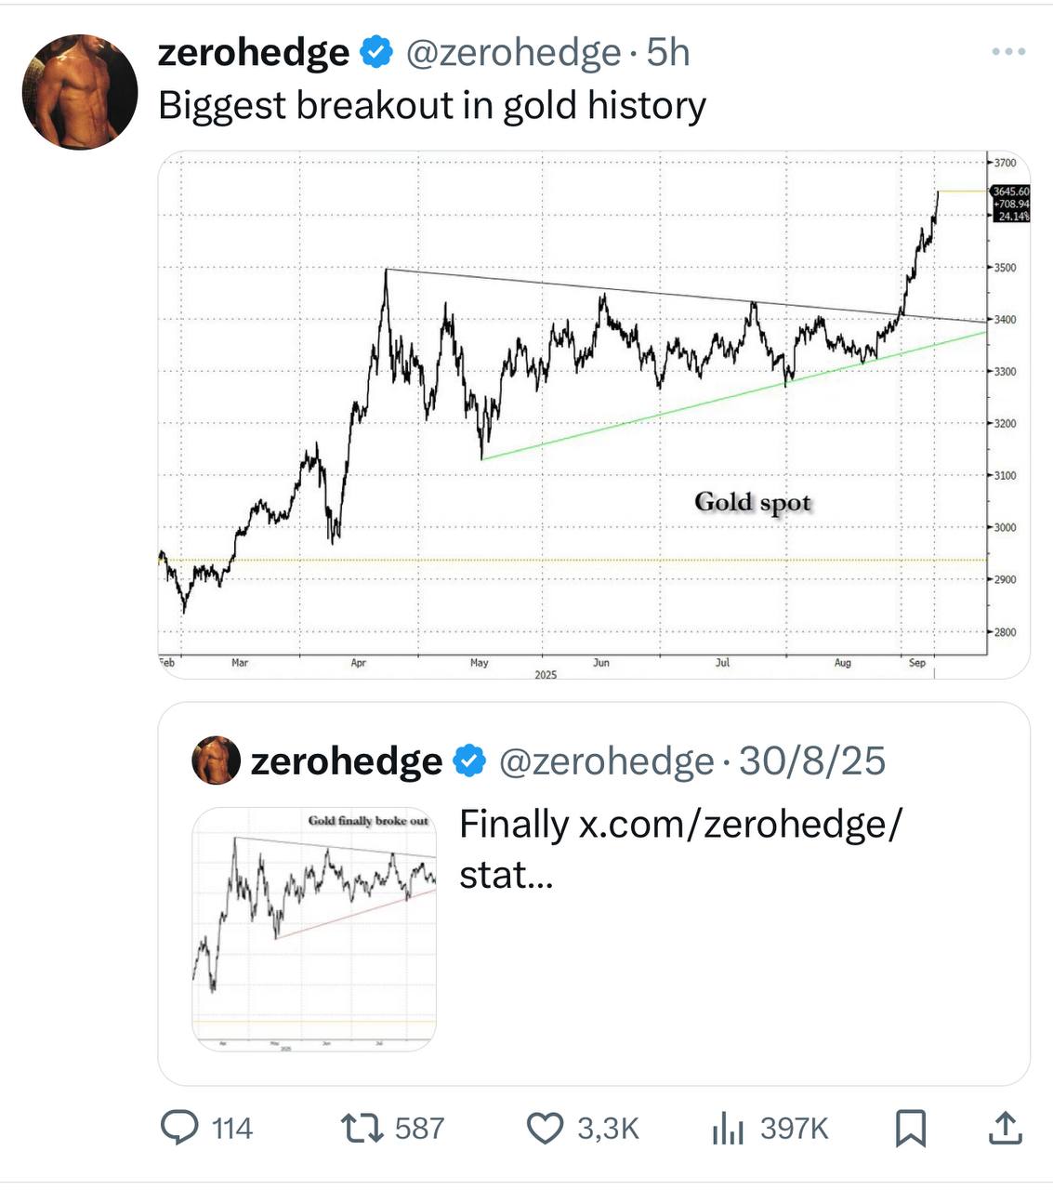The image size is (1053, 1190).
Task: Open the large zerohedge profile avatar
Action: tap(80, 92)
